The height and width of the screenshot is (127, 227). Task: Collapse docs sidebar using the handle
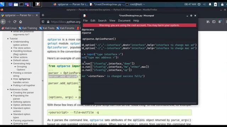(43, 81)
